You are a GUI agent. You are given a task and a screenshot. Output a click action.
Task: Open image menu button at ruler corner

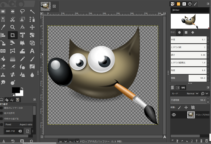tap(42, 14)
